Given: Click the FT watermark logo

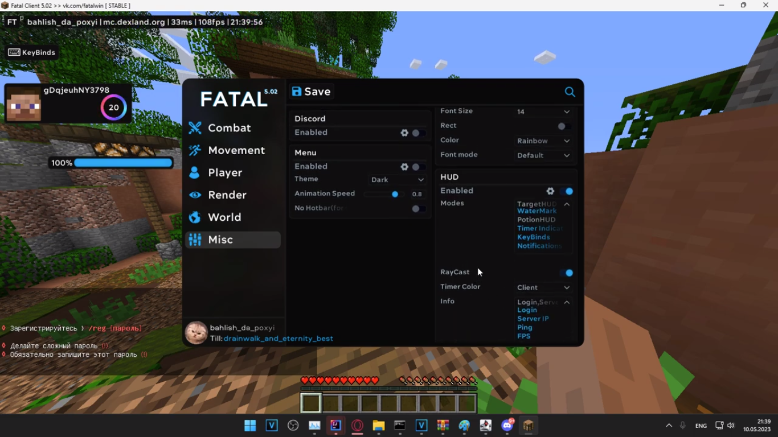Looking at the screenshot, I should [x=12, y=22].
